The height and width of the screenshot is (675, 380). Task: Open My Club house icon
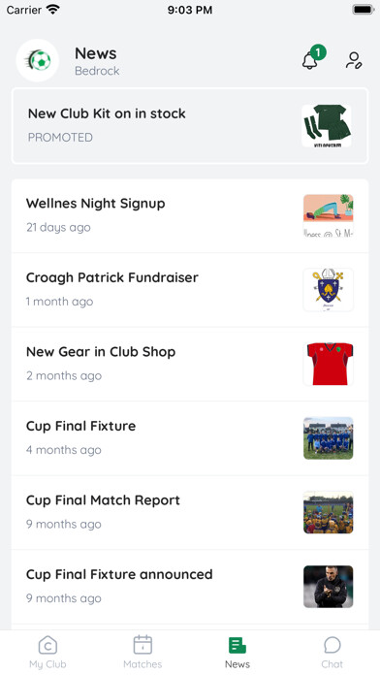point(47,645)
